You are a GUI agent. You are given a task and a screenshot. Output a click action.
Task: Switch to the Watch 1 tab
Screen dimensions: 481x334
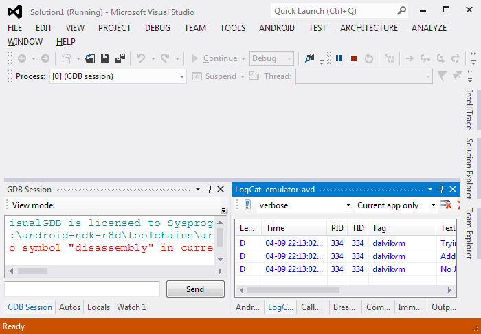[x=131, y=307]
